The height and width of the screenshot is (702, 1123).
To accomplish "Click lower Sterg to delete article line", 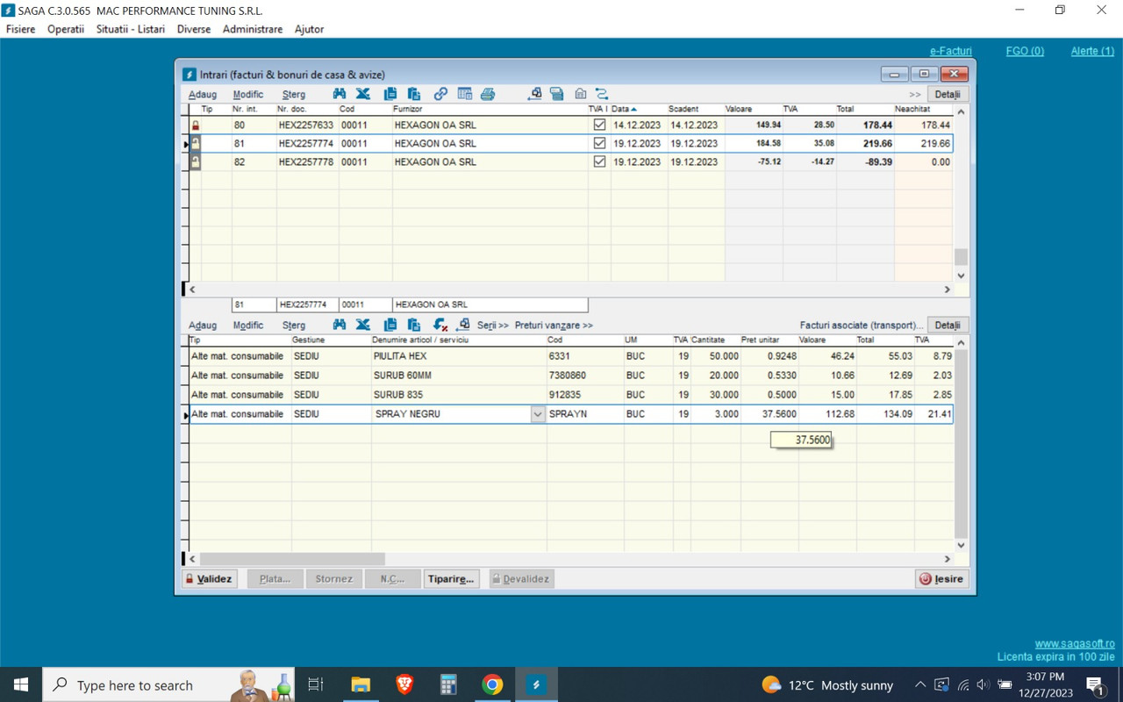I will tap(294, 326).
